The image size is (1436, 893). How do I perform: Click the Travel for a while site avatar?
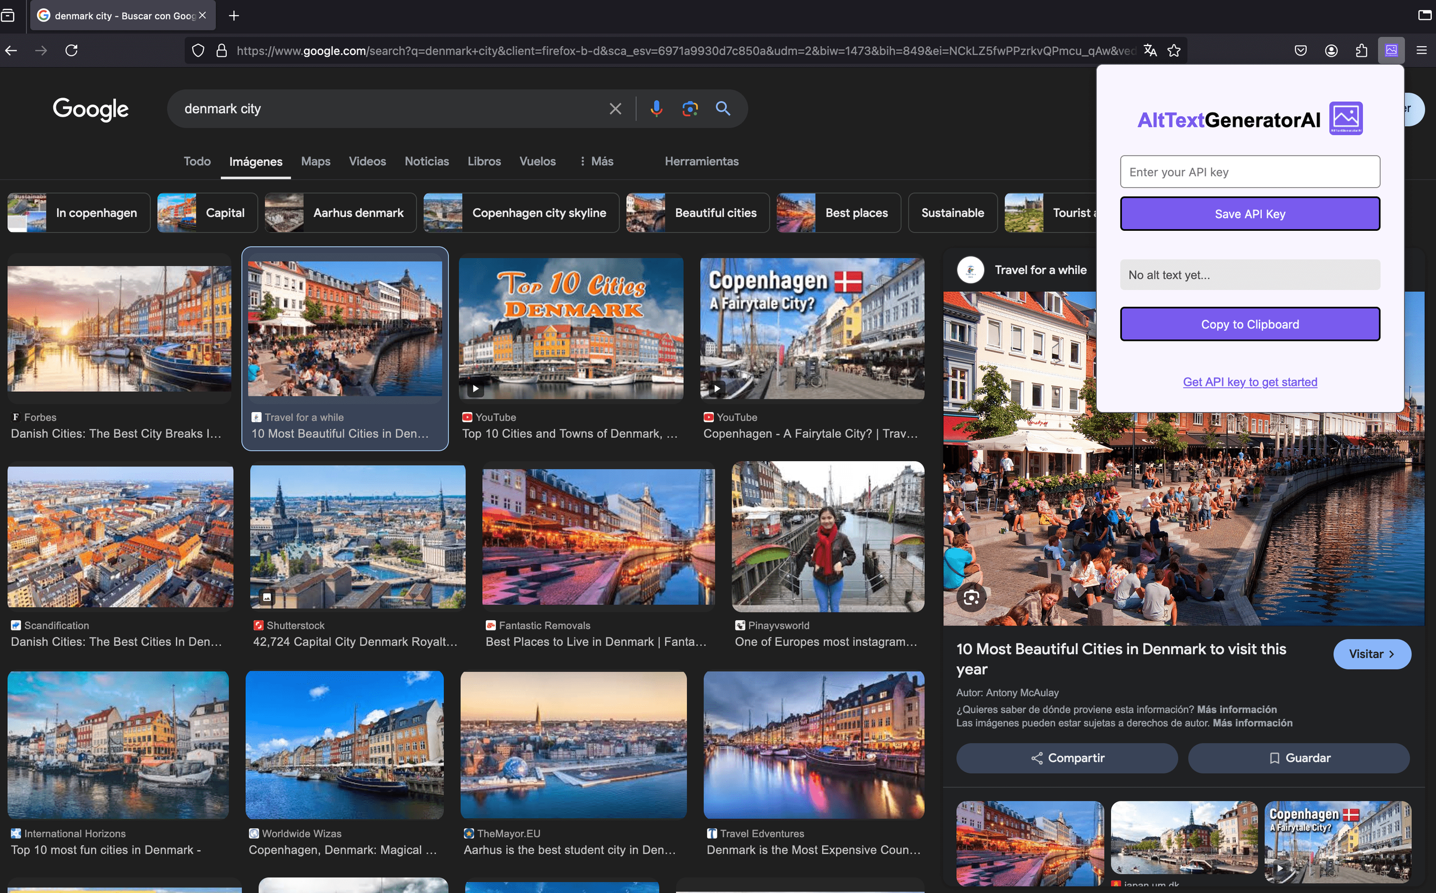click(970, 270)
